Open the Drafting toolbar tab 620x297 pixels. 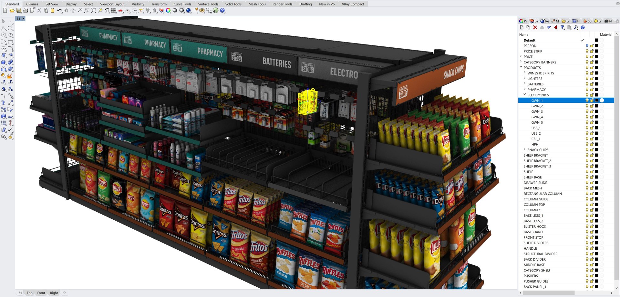(305, 4)
